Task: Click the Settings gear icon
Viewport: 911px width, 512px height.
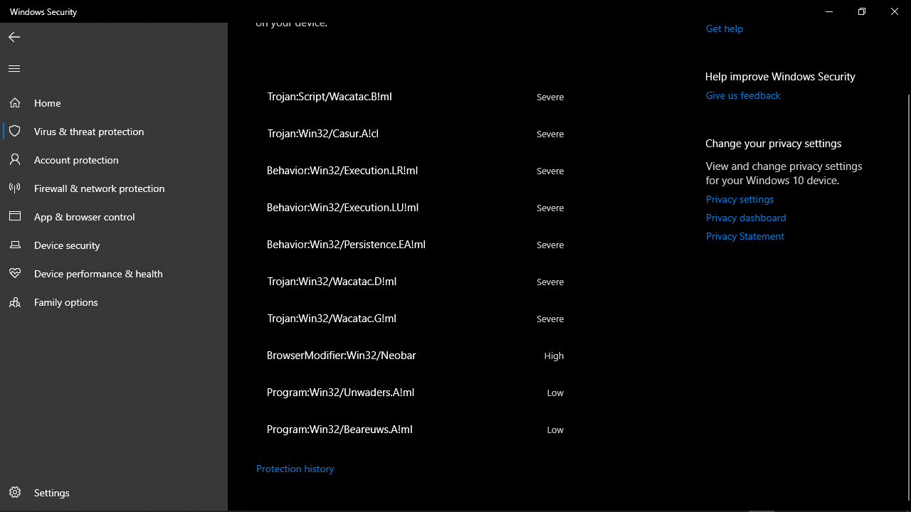Action: point(15,493)
